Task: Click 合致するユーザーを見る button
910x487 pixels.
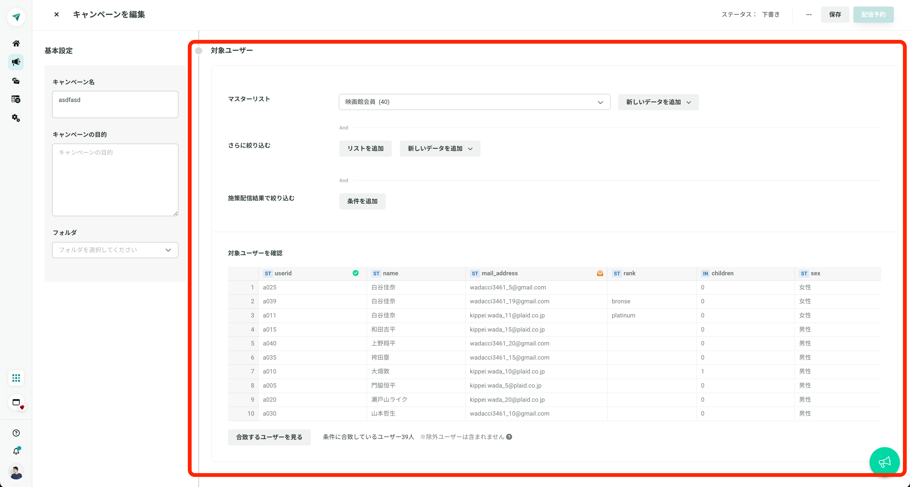Action: [x=269, y=437]
